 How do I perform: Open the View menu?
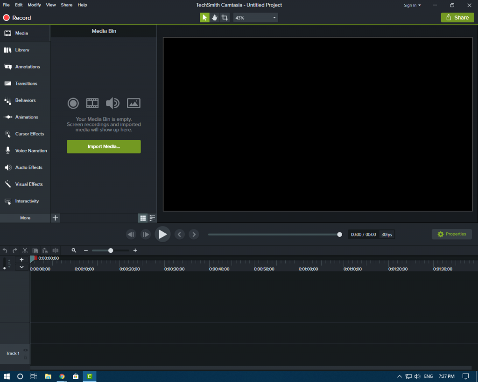click(50, 5)
